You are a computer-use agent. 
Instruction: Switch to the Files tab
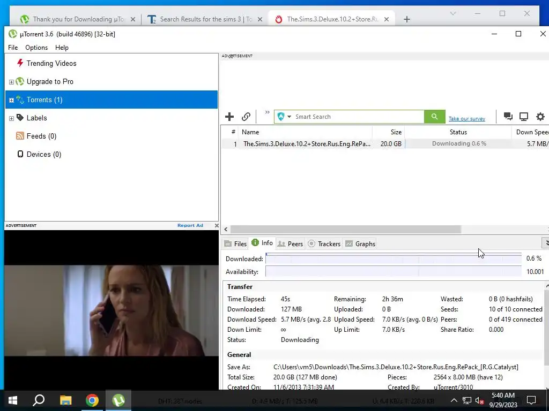coord(235,243)
